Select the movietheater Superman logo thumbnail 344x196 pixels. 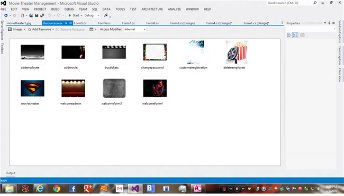(x=32, y=88)
